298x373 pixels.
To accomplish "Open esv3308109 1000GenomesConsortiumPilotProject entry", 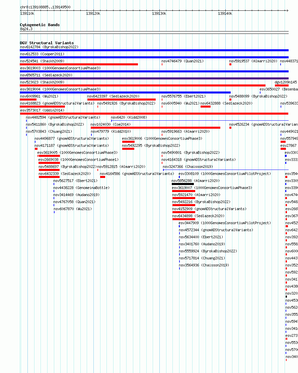I will pos(225,174).
